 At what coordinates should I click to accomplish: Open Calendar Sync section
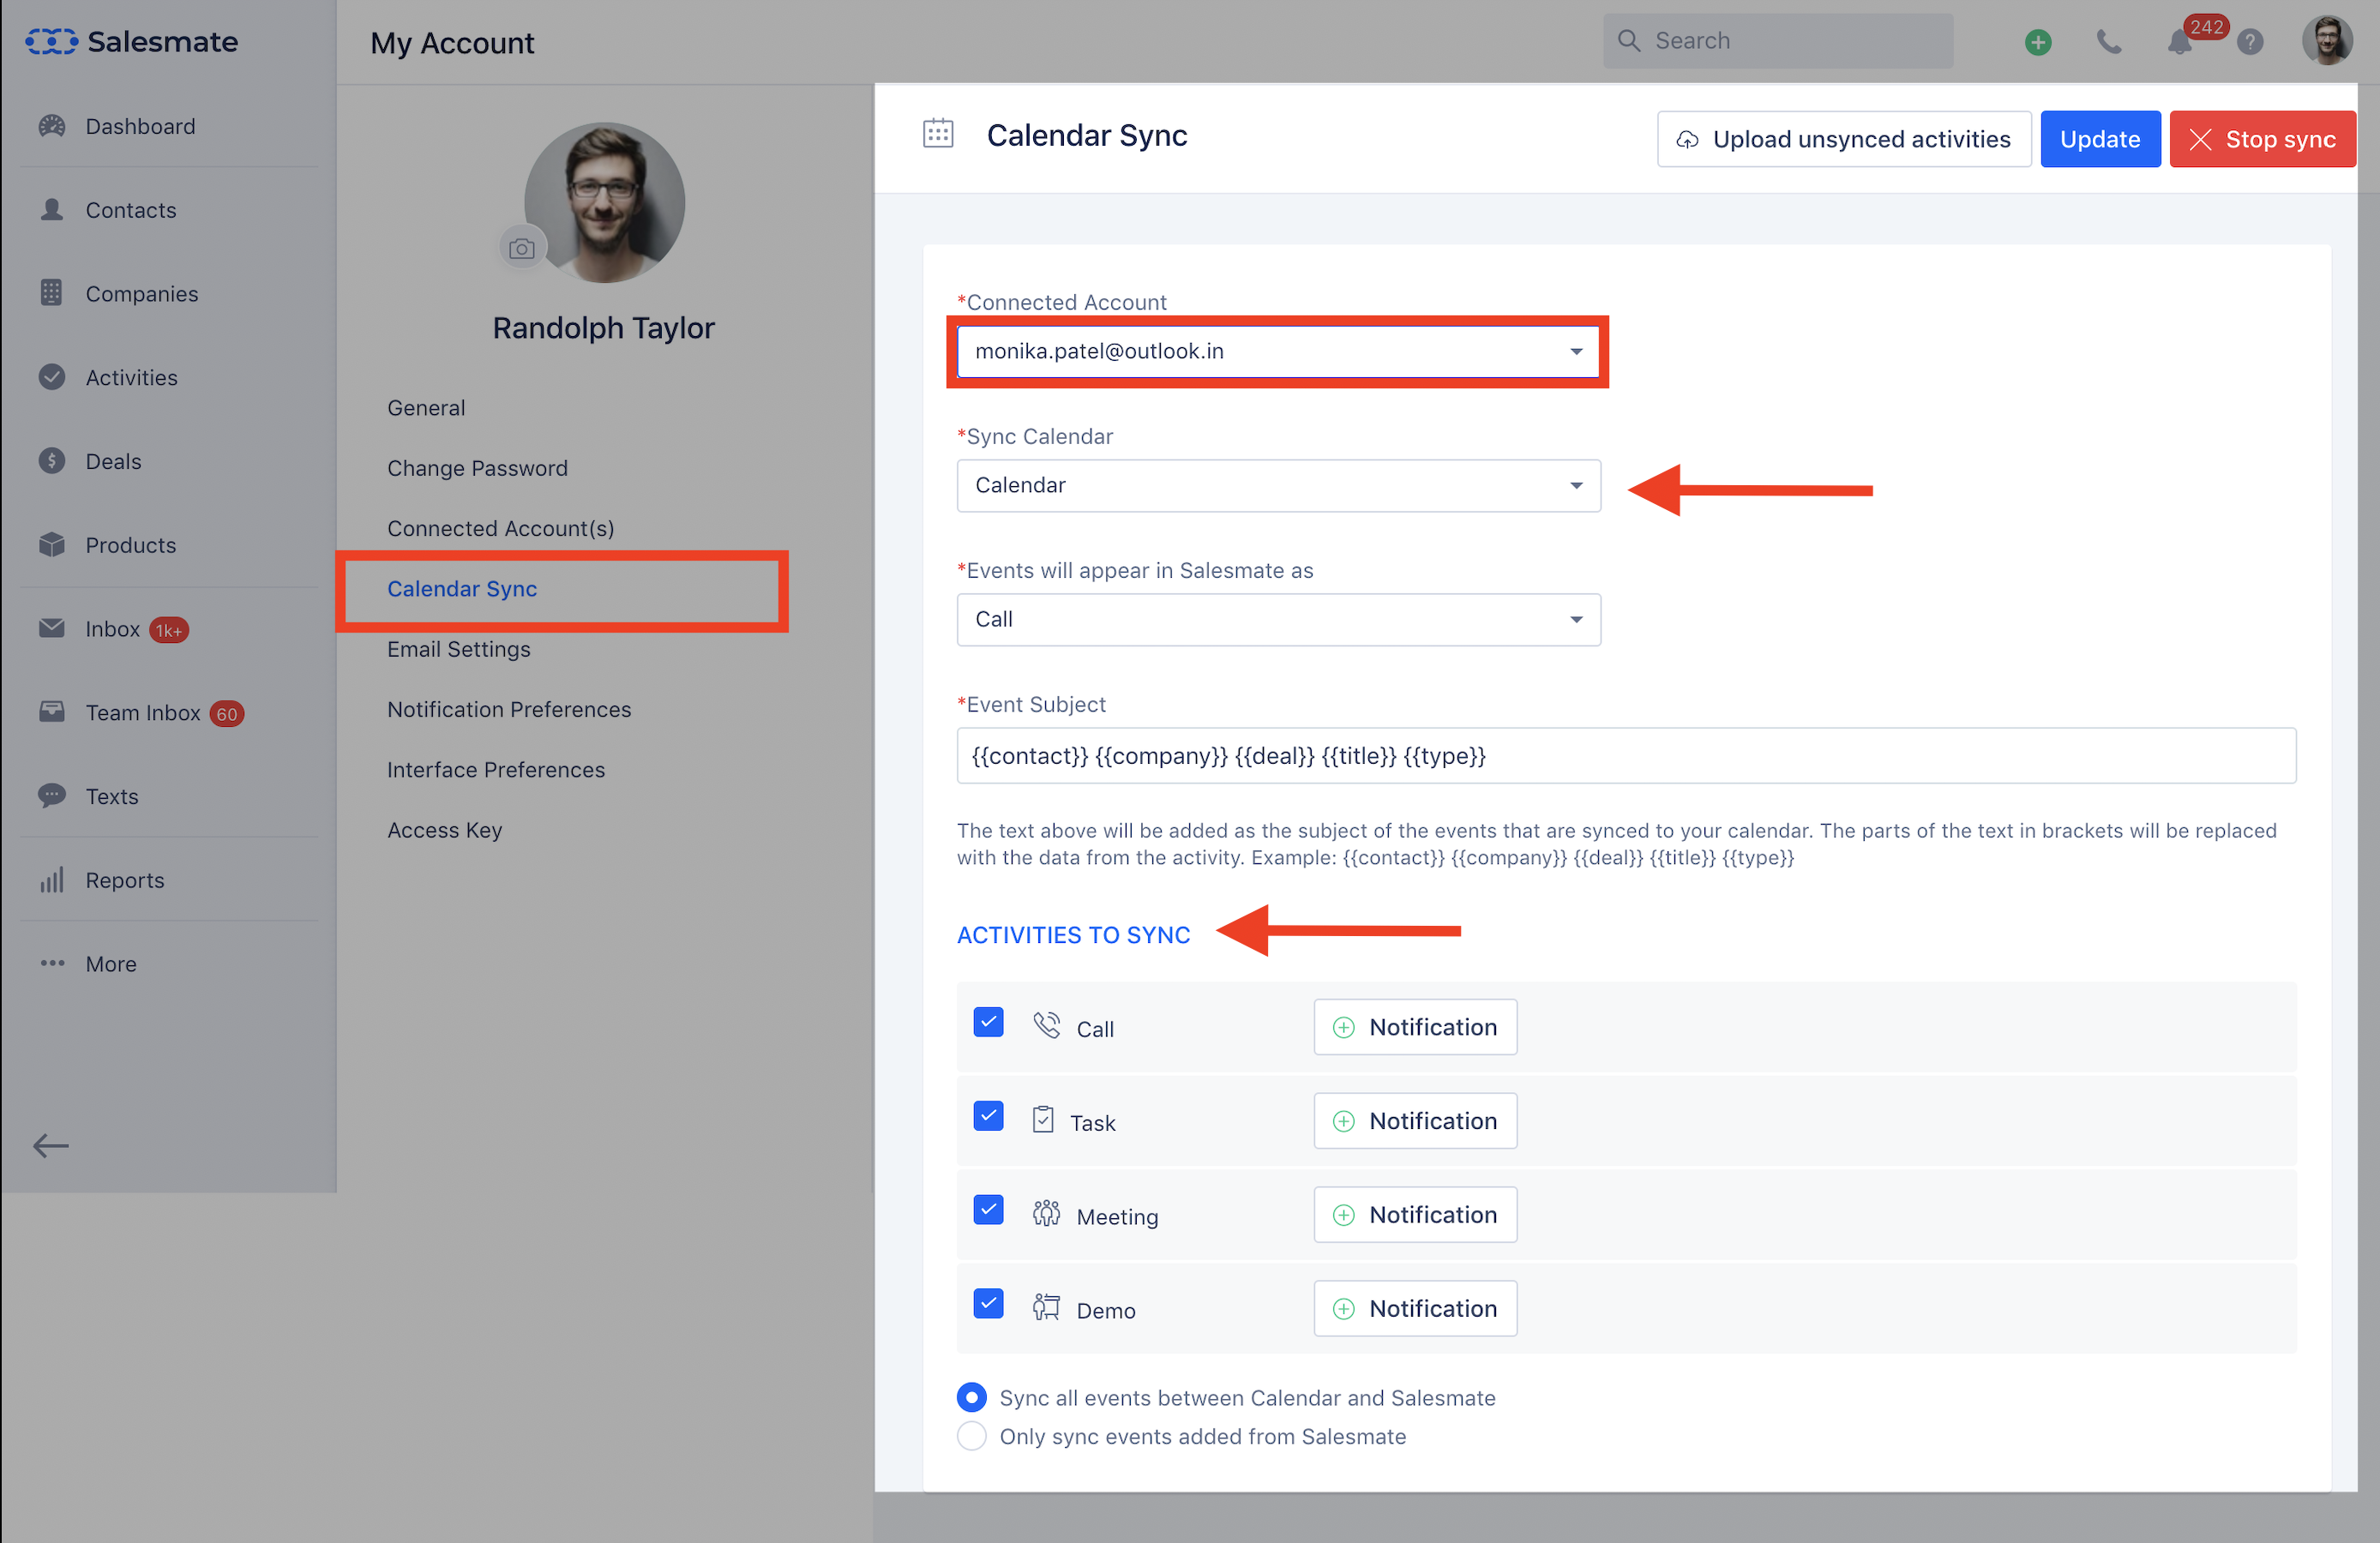pos(462,589)
